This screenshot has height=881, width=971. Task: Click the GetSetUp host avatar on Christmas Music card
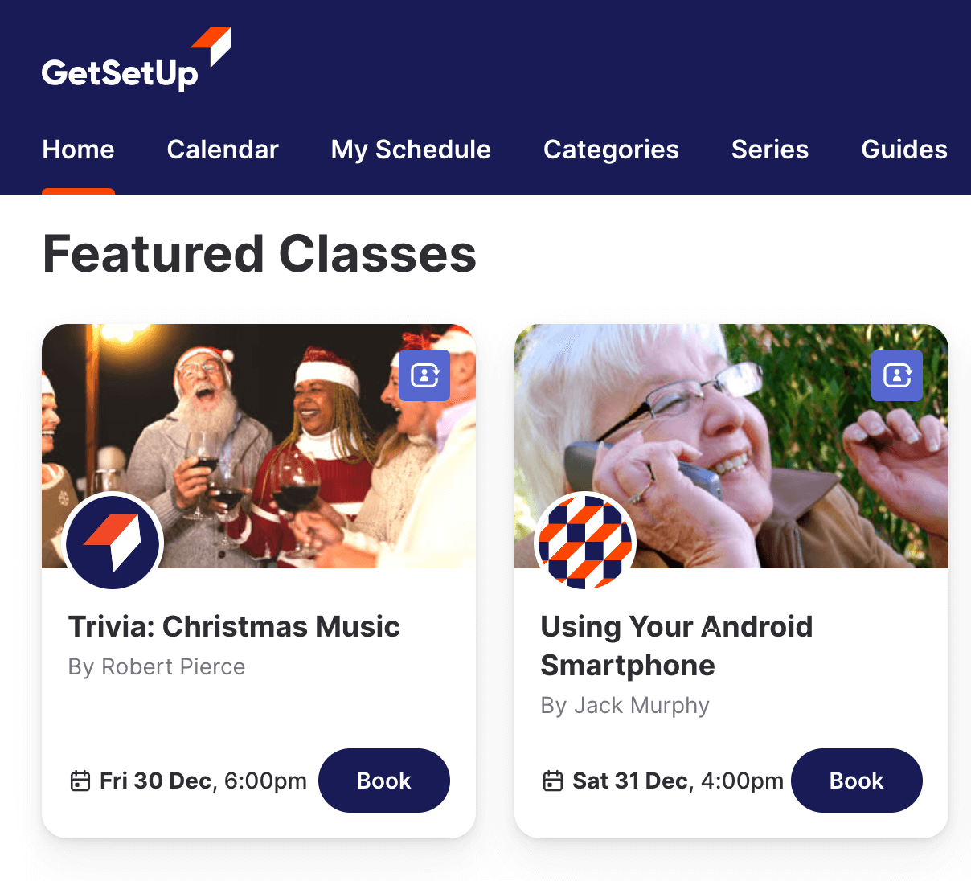pyautogui.click(x=113, y=543)
